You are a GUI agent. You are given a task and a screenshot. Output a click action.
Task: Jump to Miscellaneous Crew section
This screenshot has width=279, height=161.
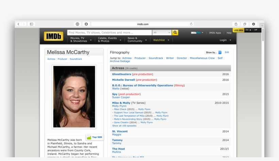[x=202, y=58]
